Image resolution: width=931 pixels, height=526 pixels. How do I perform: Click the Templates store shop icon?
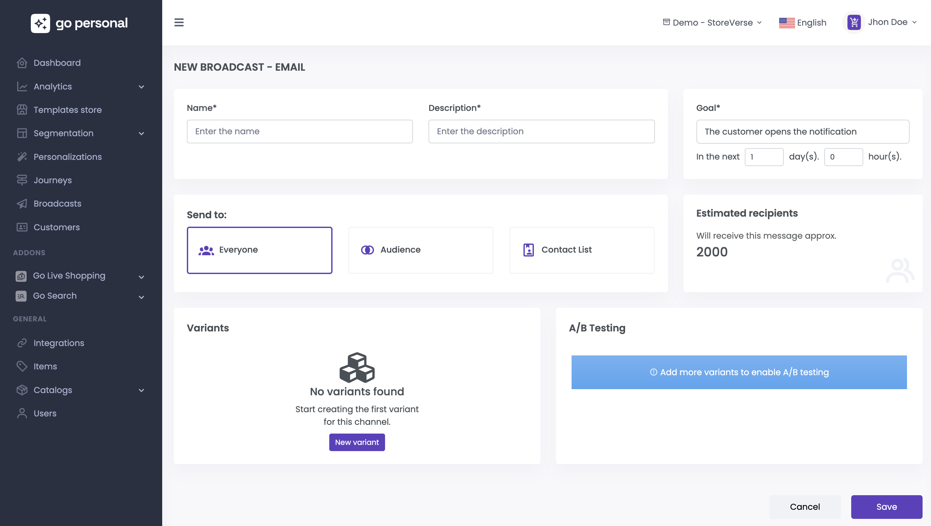(22, 110)
